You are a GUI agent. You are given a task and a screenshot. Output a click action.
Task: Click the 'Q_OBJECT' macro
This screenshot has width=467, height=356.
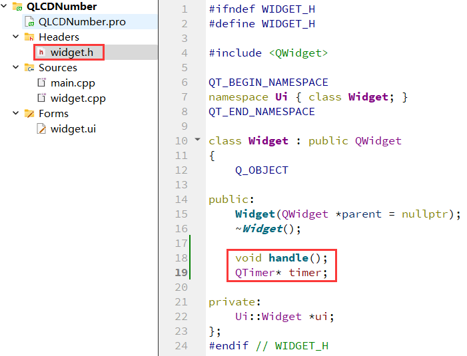[x=262, y=170]
